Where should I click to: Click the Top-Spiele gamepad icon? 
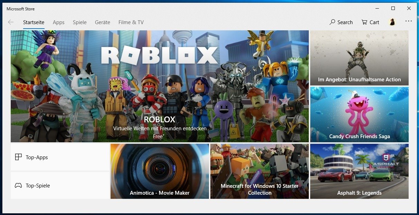click(x=18, y=185)
